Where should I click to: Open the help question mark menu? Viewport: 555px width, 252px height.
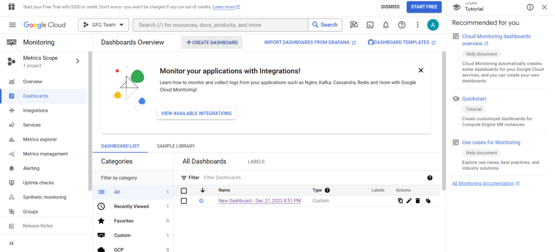[x=402, y=25]
